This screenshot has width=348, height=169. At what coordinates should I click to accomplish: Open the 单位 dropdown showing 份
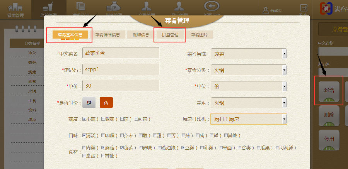[249, 86]
